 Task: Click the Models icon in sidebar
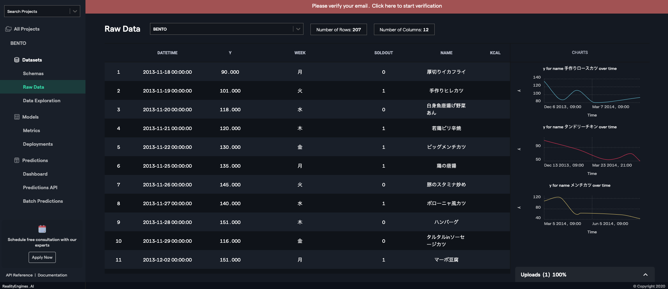17,117
